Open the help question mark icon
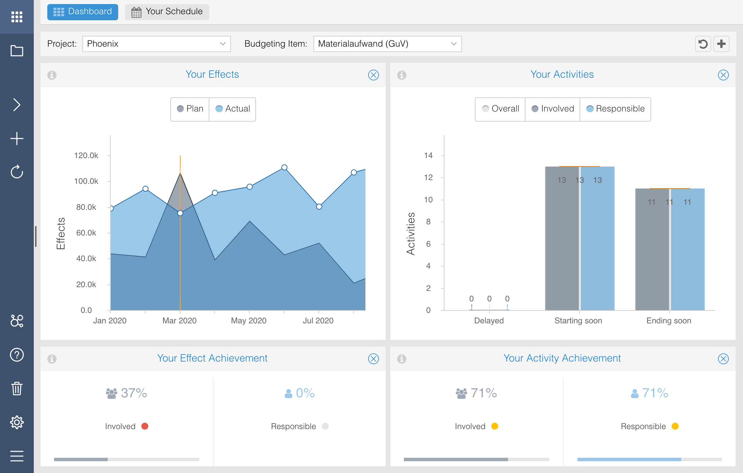 click(17, 355)
